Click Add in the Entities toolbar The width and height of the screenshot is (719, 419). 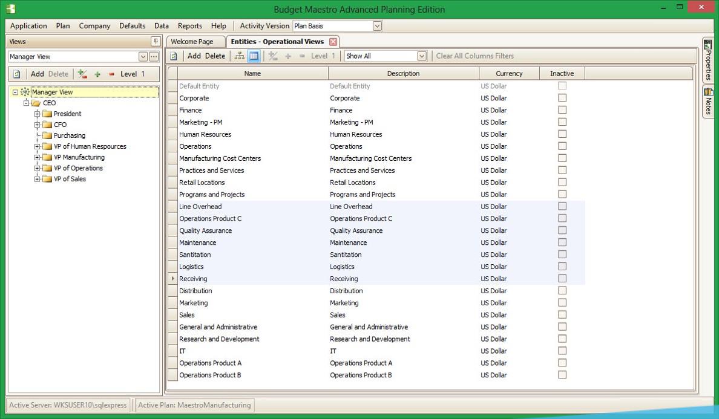tap(194, 56)
